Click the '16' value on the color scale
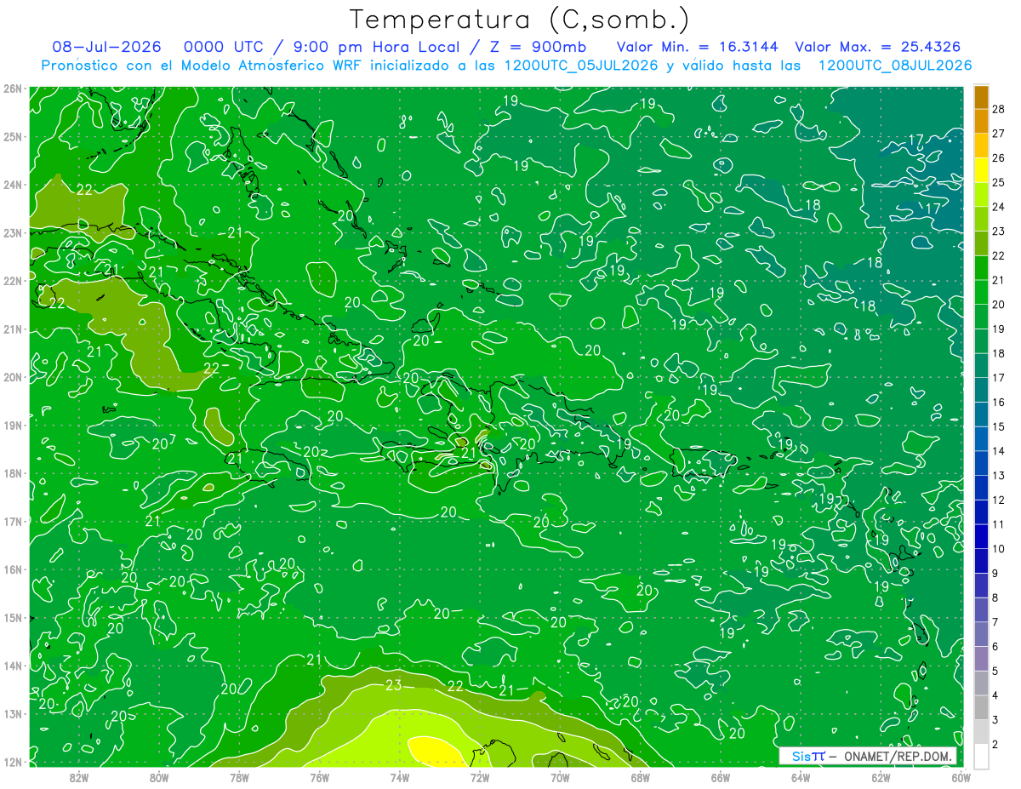The width and height of the screenshot is (1021, 789). (998, 402)
